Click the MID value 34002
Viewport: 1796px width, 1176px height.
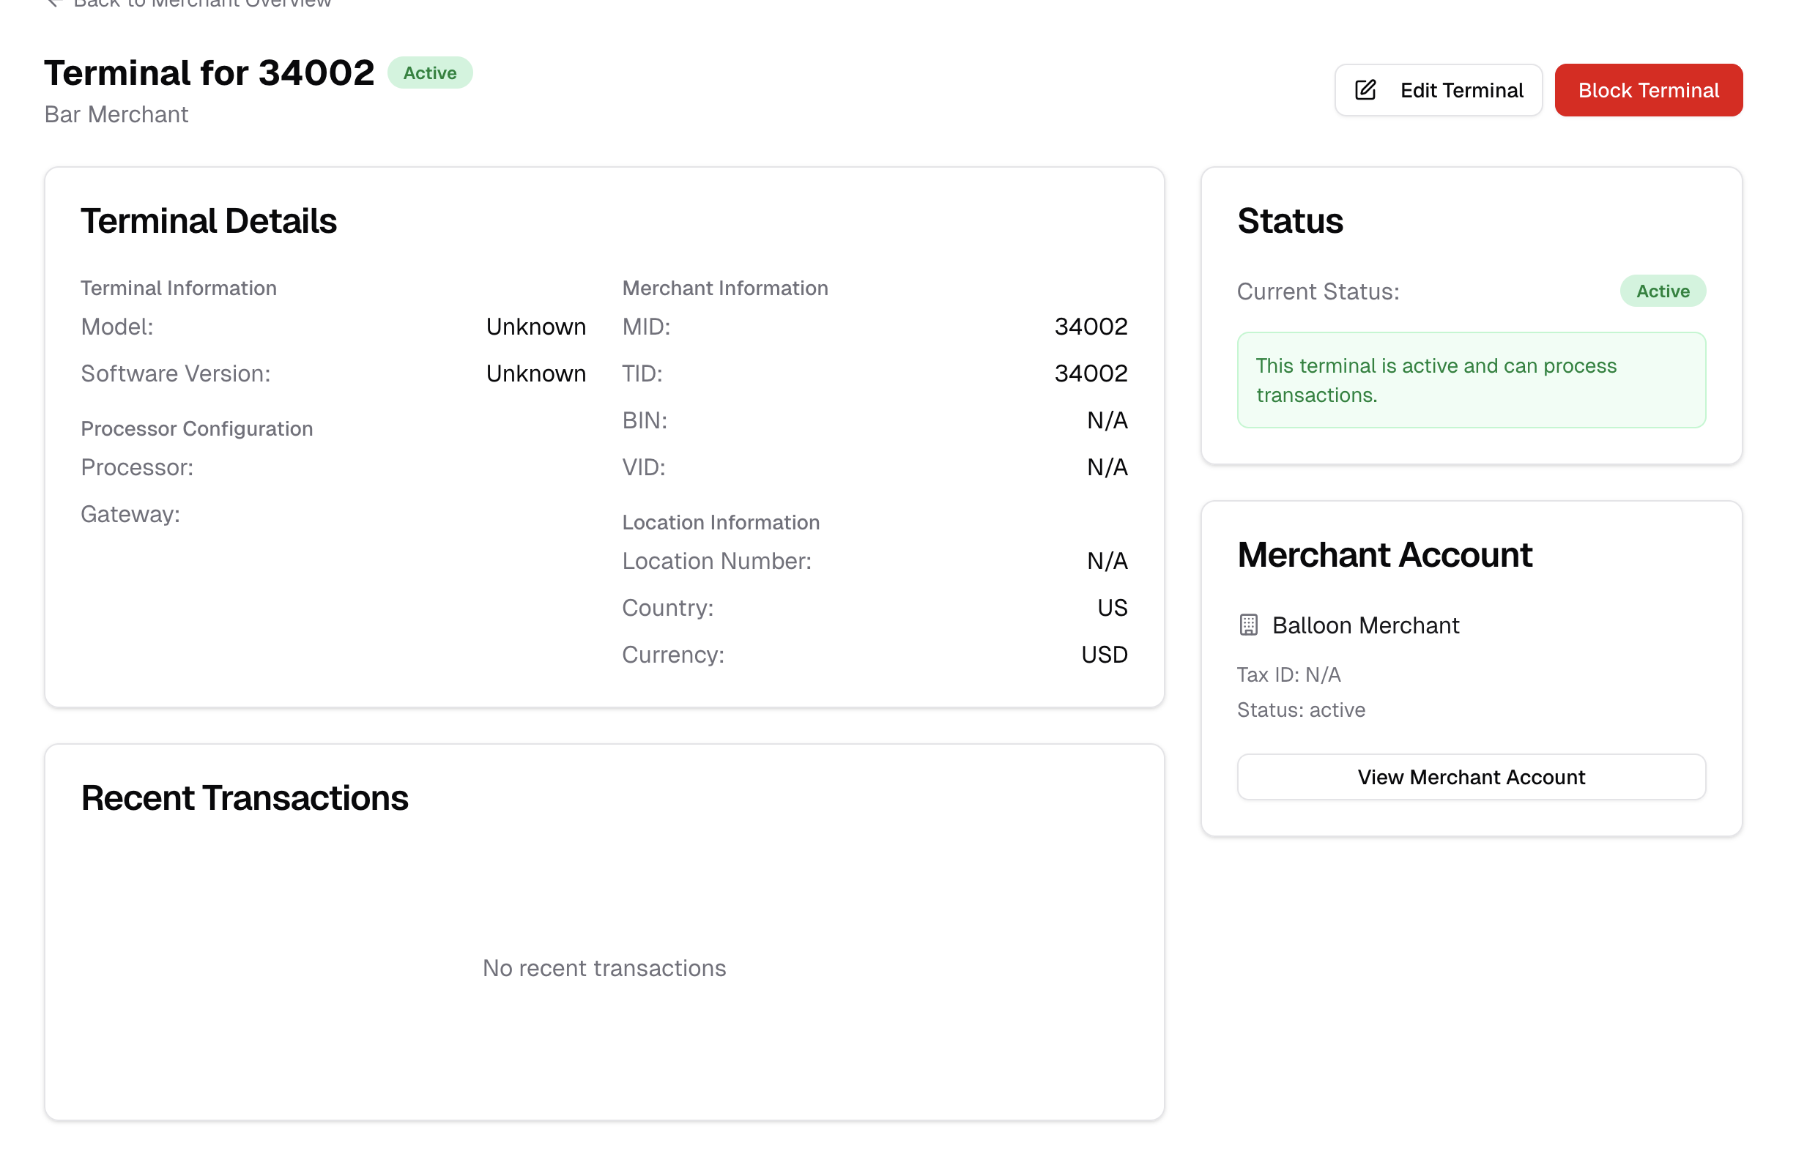click(x=1091, y=327)
